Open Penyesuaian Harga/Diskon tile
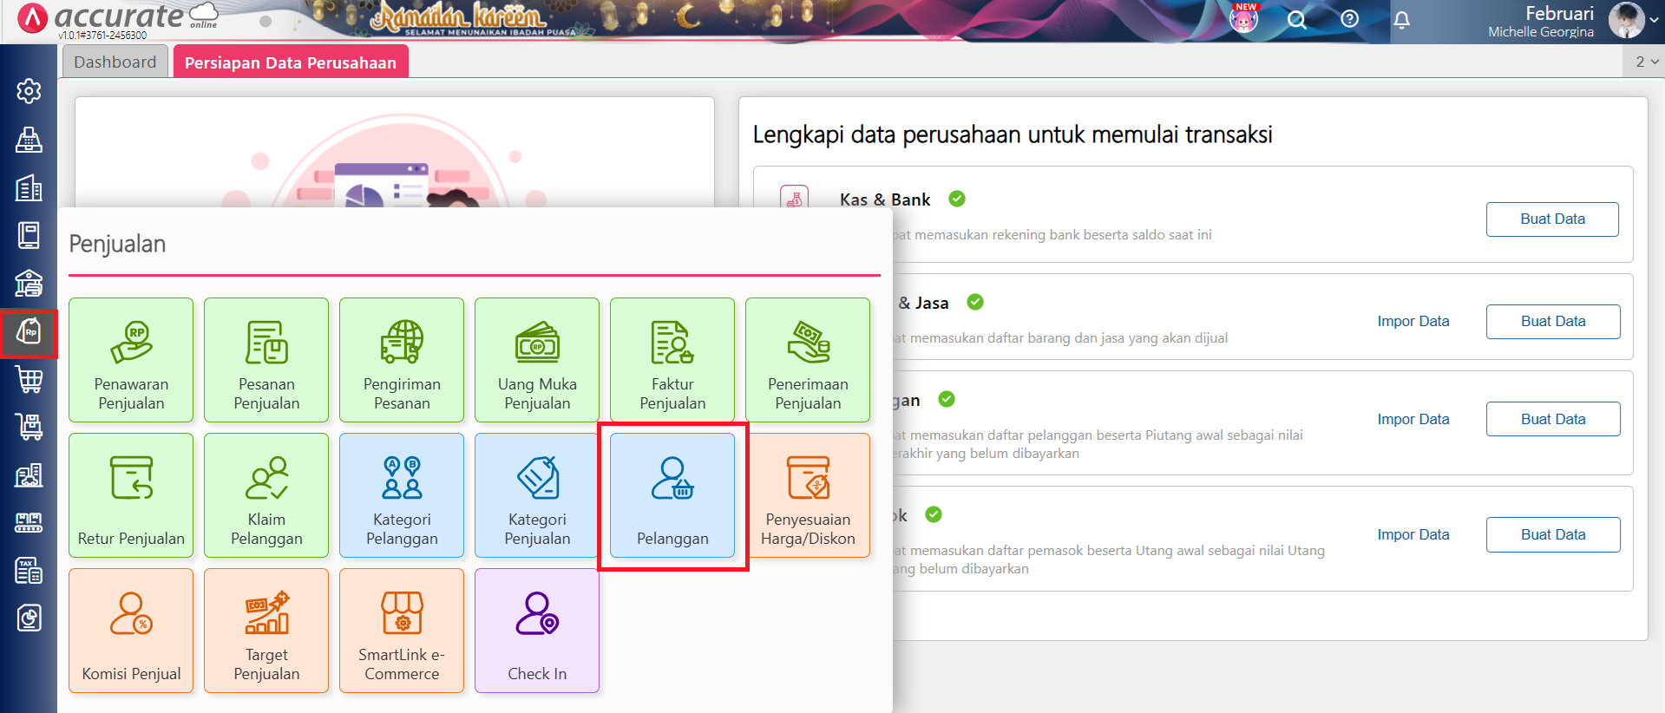Image resolution: width=1665 pixels, height=713 pixels. coord(808,495)
